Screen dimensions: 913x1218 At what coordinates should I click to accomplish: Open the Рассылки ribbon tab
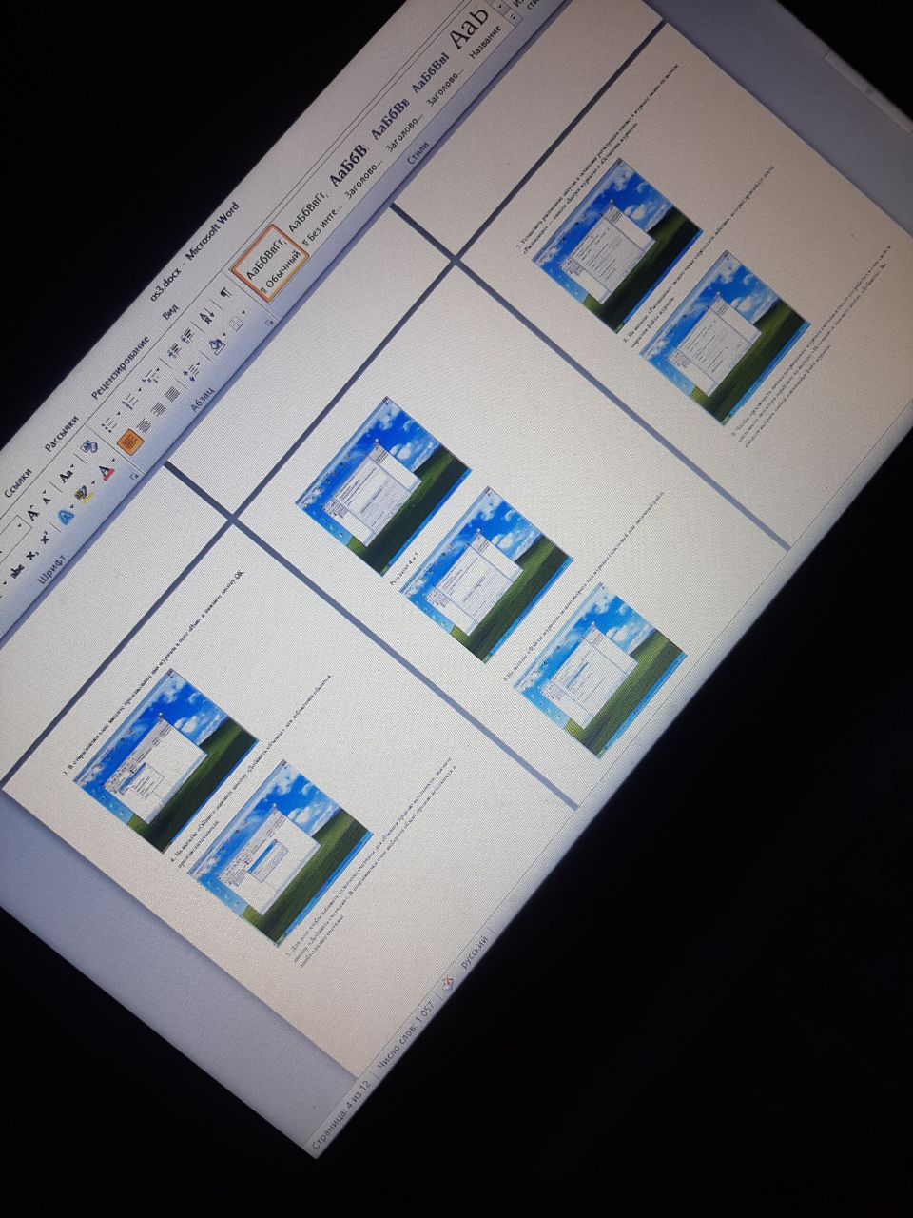point(63,435)
